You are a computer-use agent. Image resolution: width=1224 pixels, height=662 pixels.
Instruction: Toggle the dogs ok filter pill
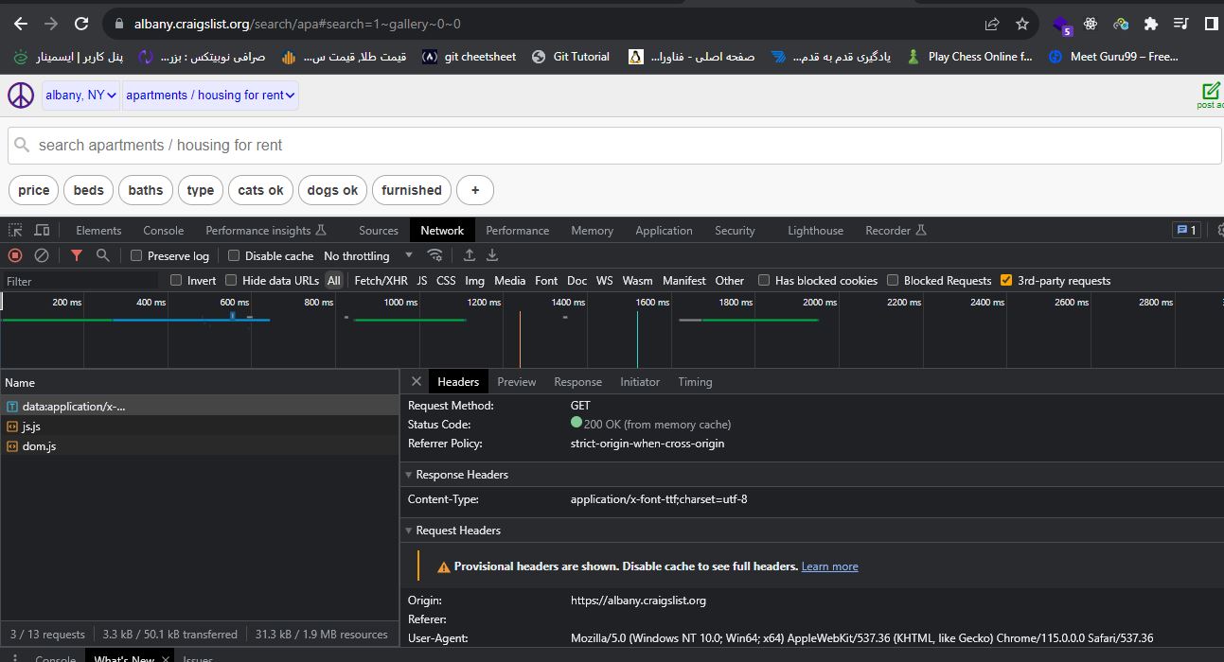(332, 190)
